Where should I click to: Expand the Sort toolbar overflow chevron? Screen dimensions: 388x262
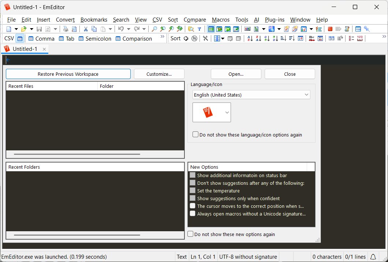pos(384,37)
